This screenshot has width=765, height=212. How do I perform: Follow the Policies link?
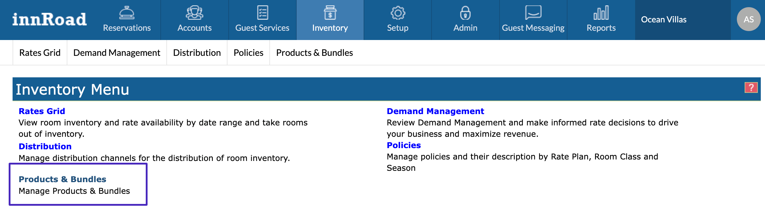(x=404, y=145)
